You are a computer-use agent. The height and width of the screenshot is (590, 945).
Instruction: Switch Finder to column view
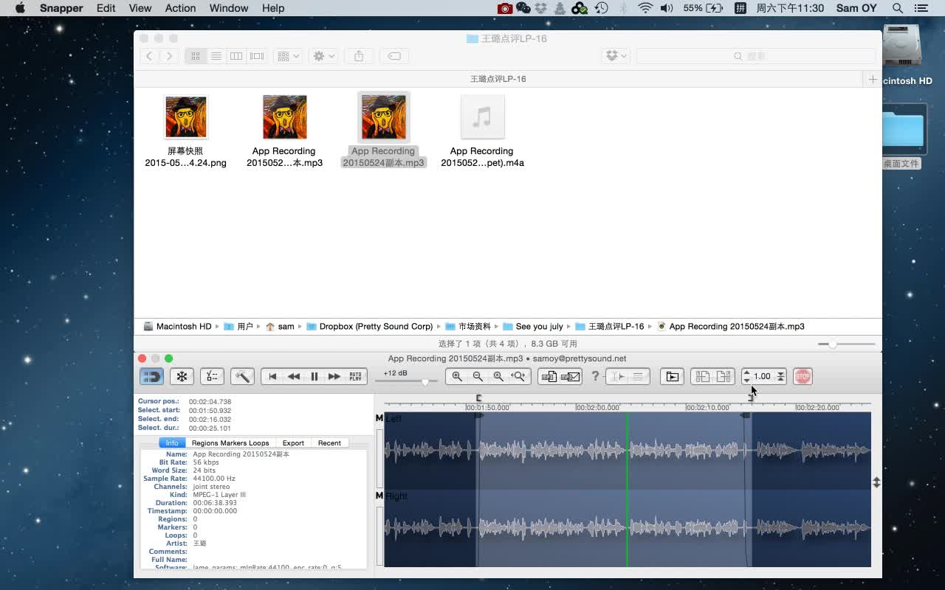(x=236, y=56)
